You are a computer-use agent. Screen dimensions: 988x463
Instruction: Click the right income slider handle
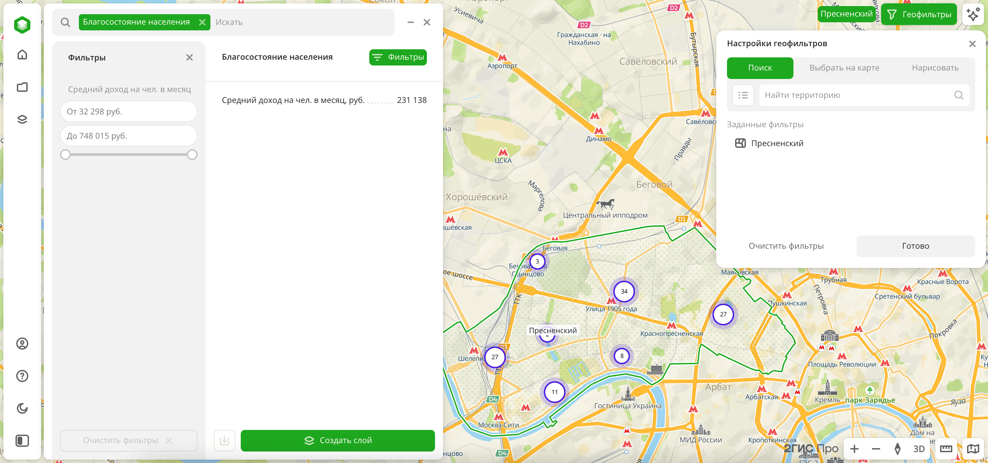point(192,155)
